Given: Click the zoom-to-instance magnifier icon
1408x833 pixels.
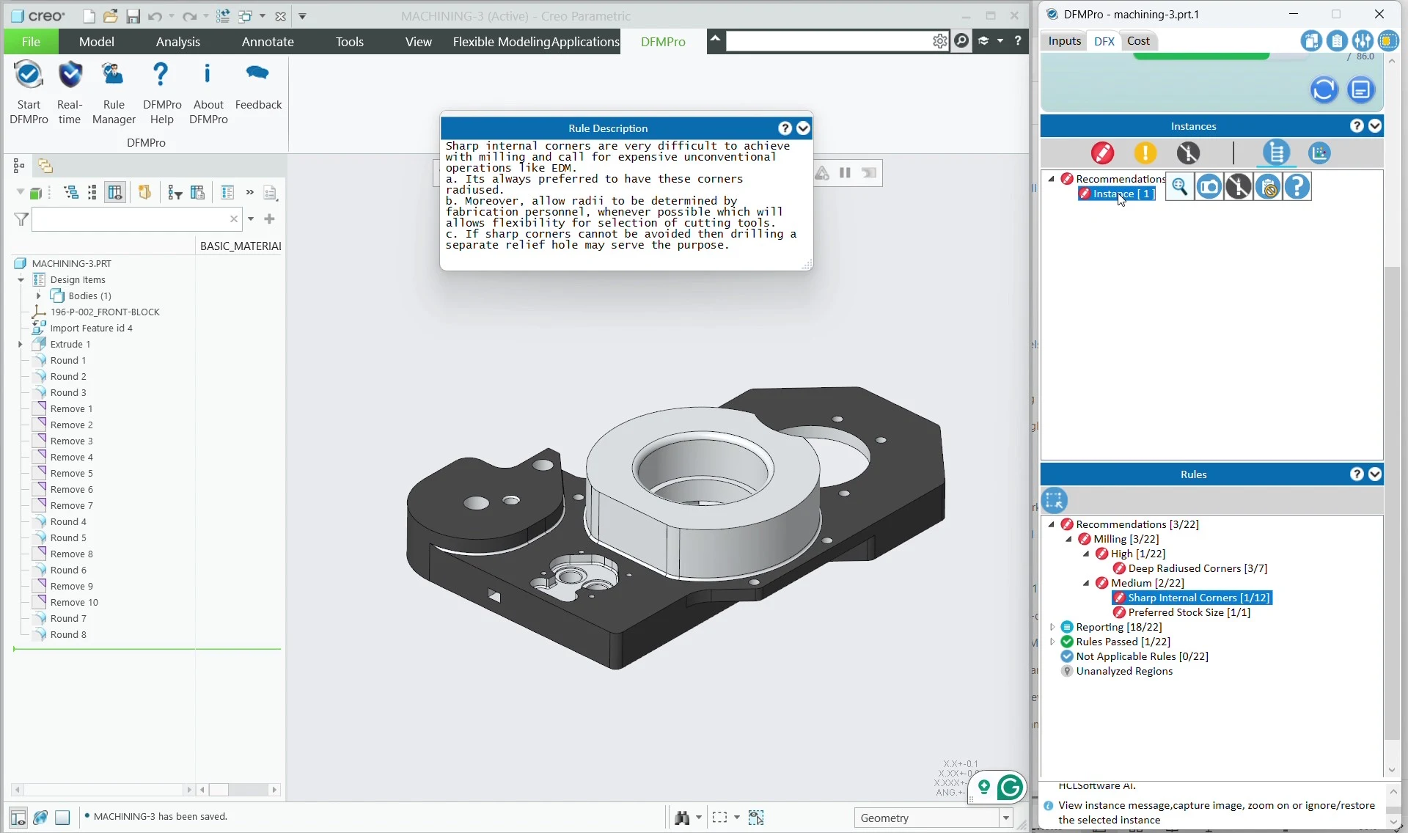Looking at the screenshot, I should (1179, 187).
